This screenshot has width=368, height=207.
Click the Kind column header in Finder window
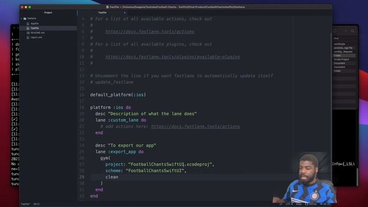(336, 39)
